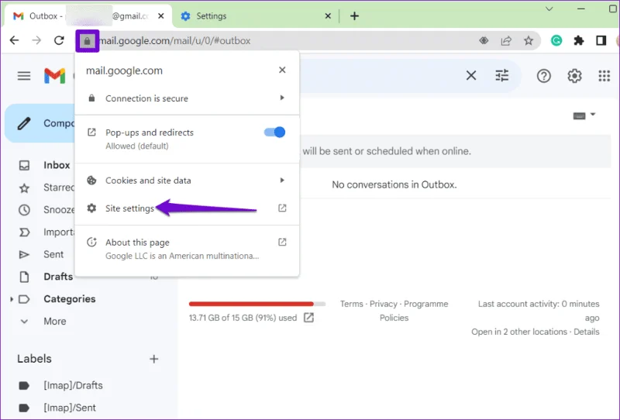Open the Extensions puzzle piece menu

(x=579, y=40)
